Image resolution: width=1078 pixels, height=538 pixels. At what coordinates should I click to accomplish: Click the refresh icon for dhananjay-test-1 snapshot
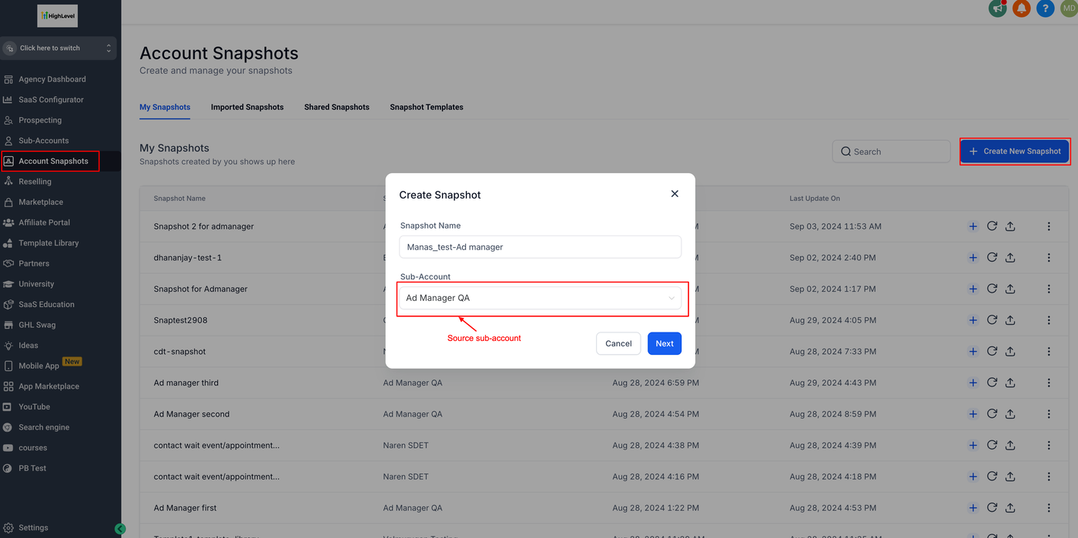point(992,257)
